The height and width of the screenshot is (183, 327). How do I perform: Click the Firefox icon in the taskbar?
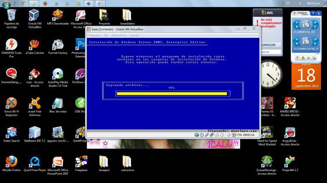point(45,3)
